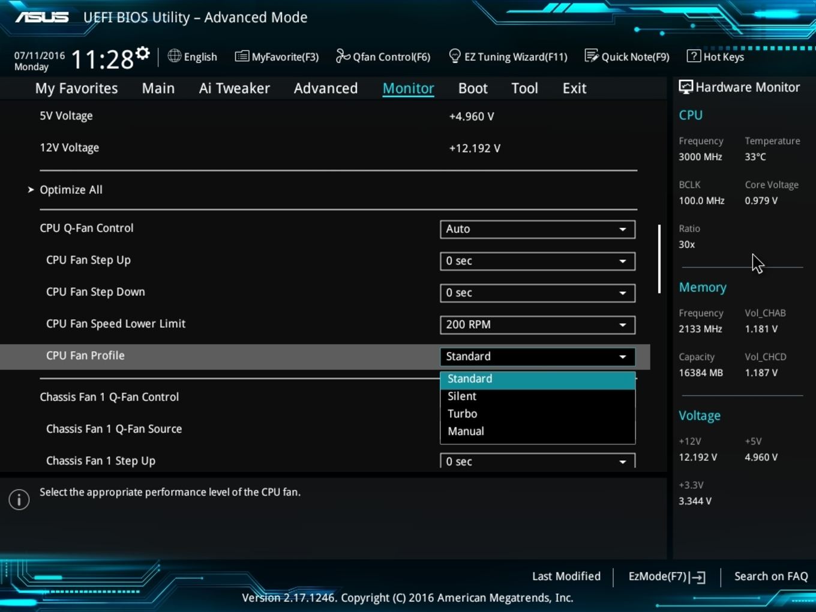Choose the Manual fan profile
The width and height of the screenshot is (816, 612).
538,431
